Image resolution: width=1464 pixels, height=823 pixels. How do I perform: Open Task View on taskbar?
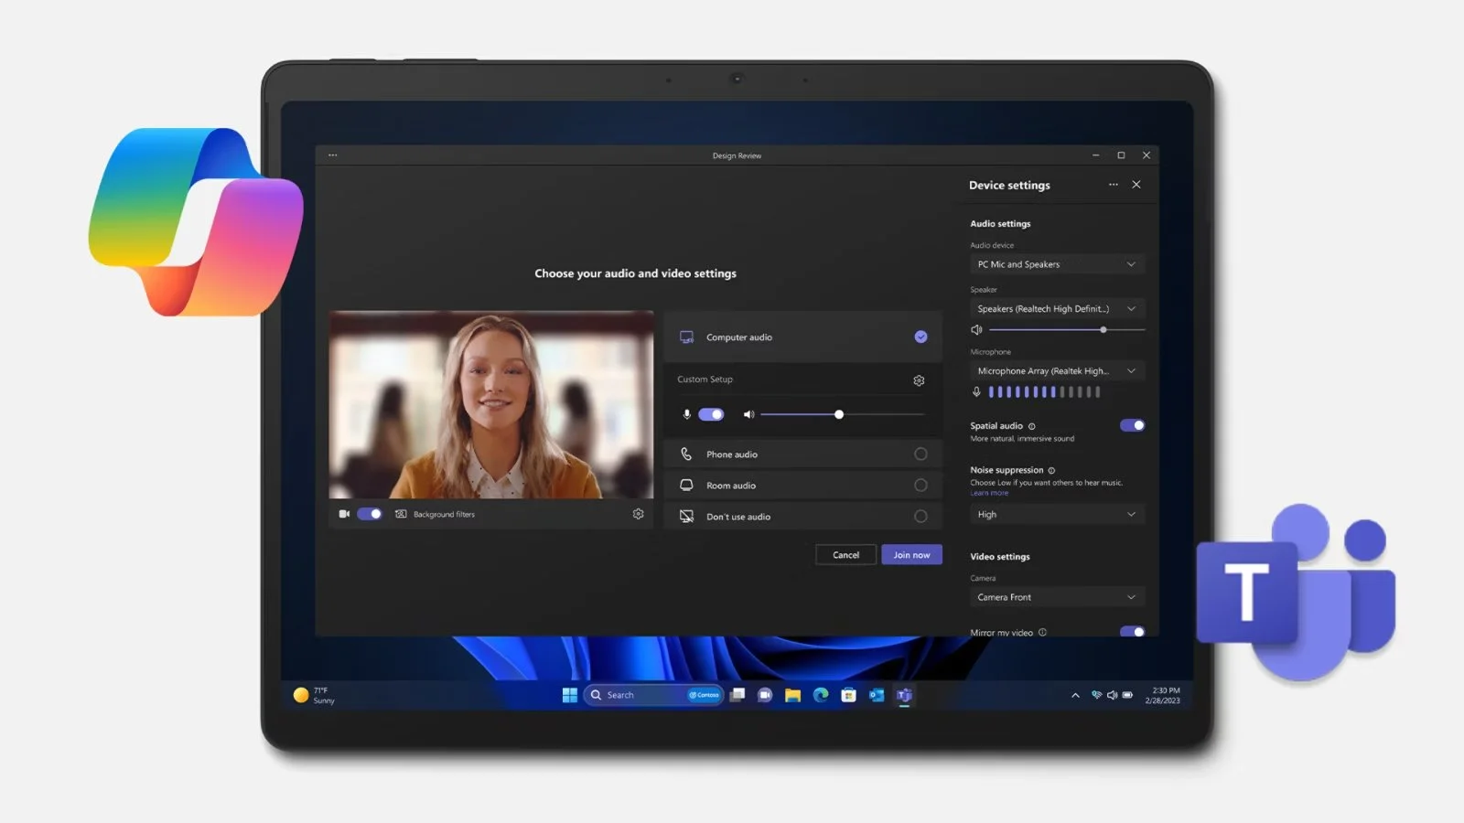[737, 695]
